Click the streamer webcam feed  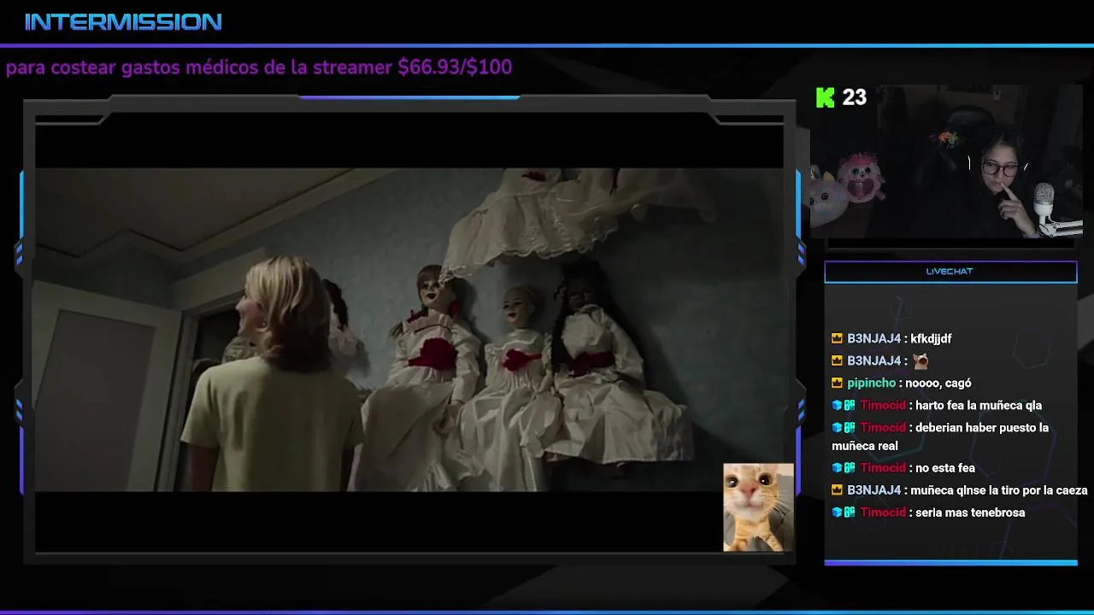(946, 161)
